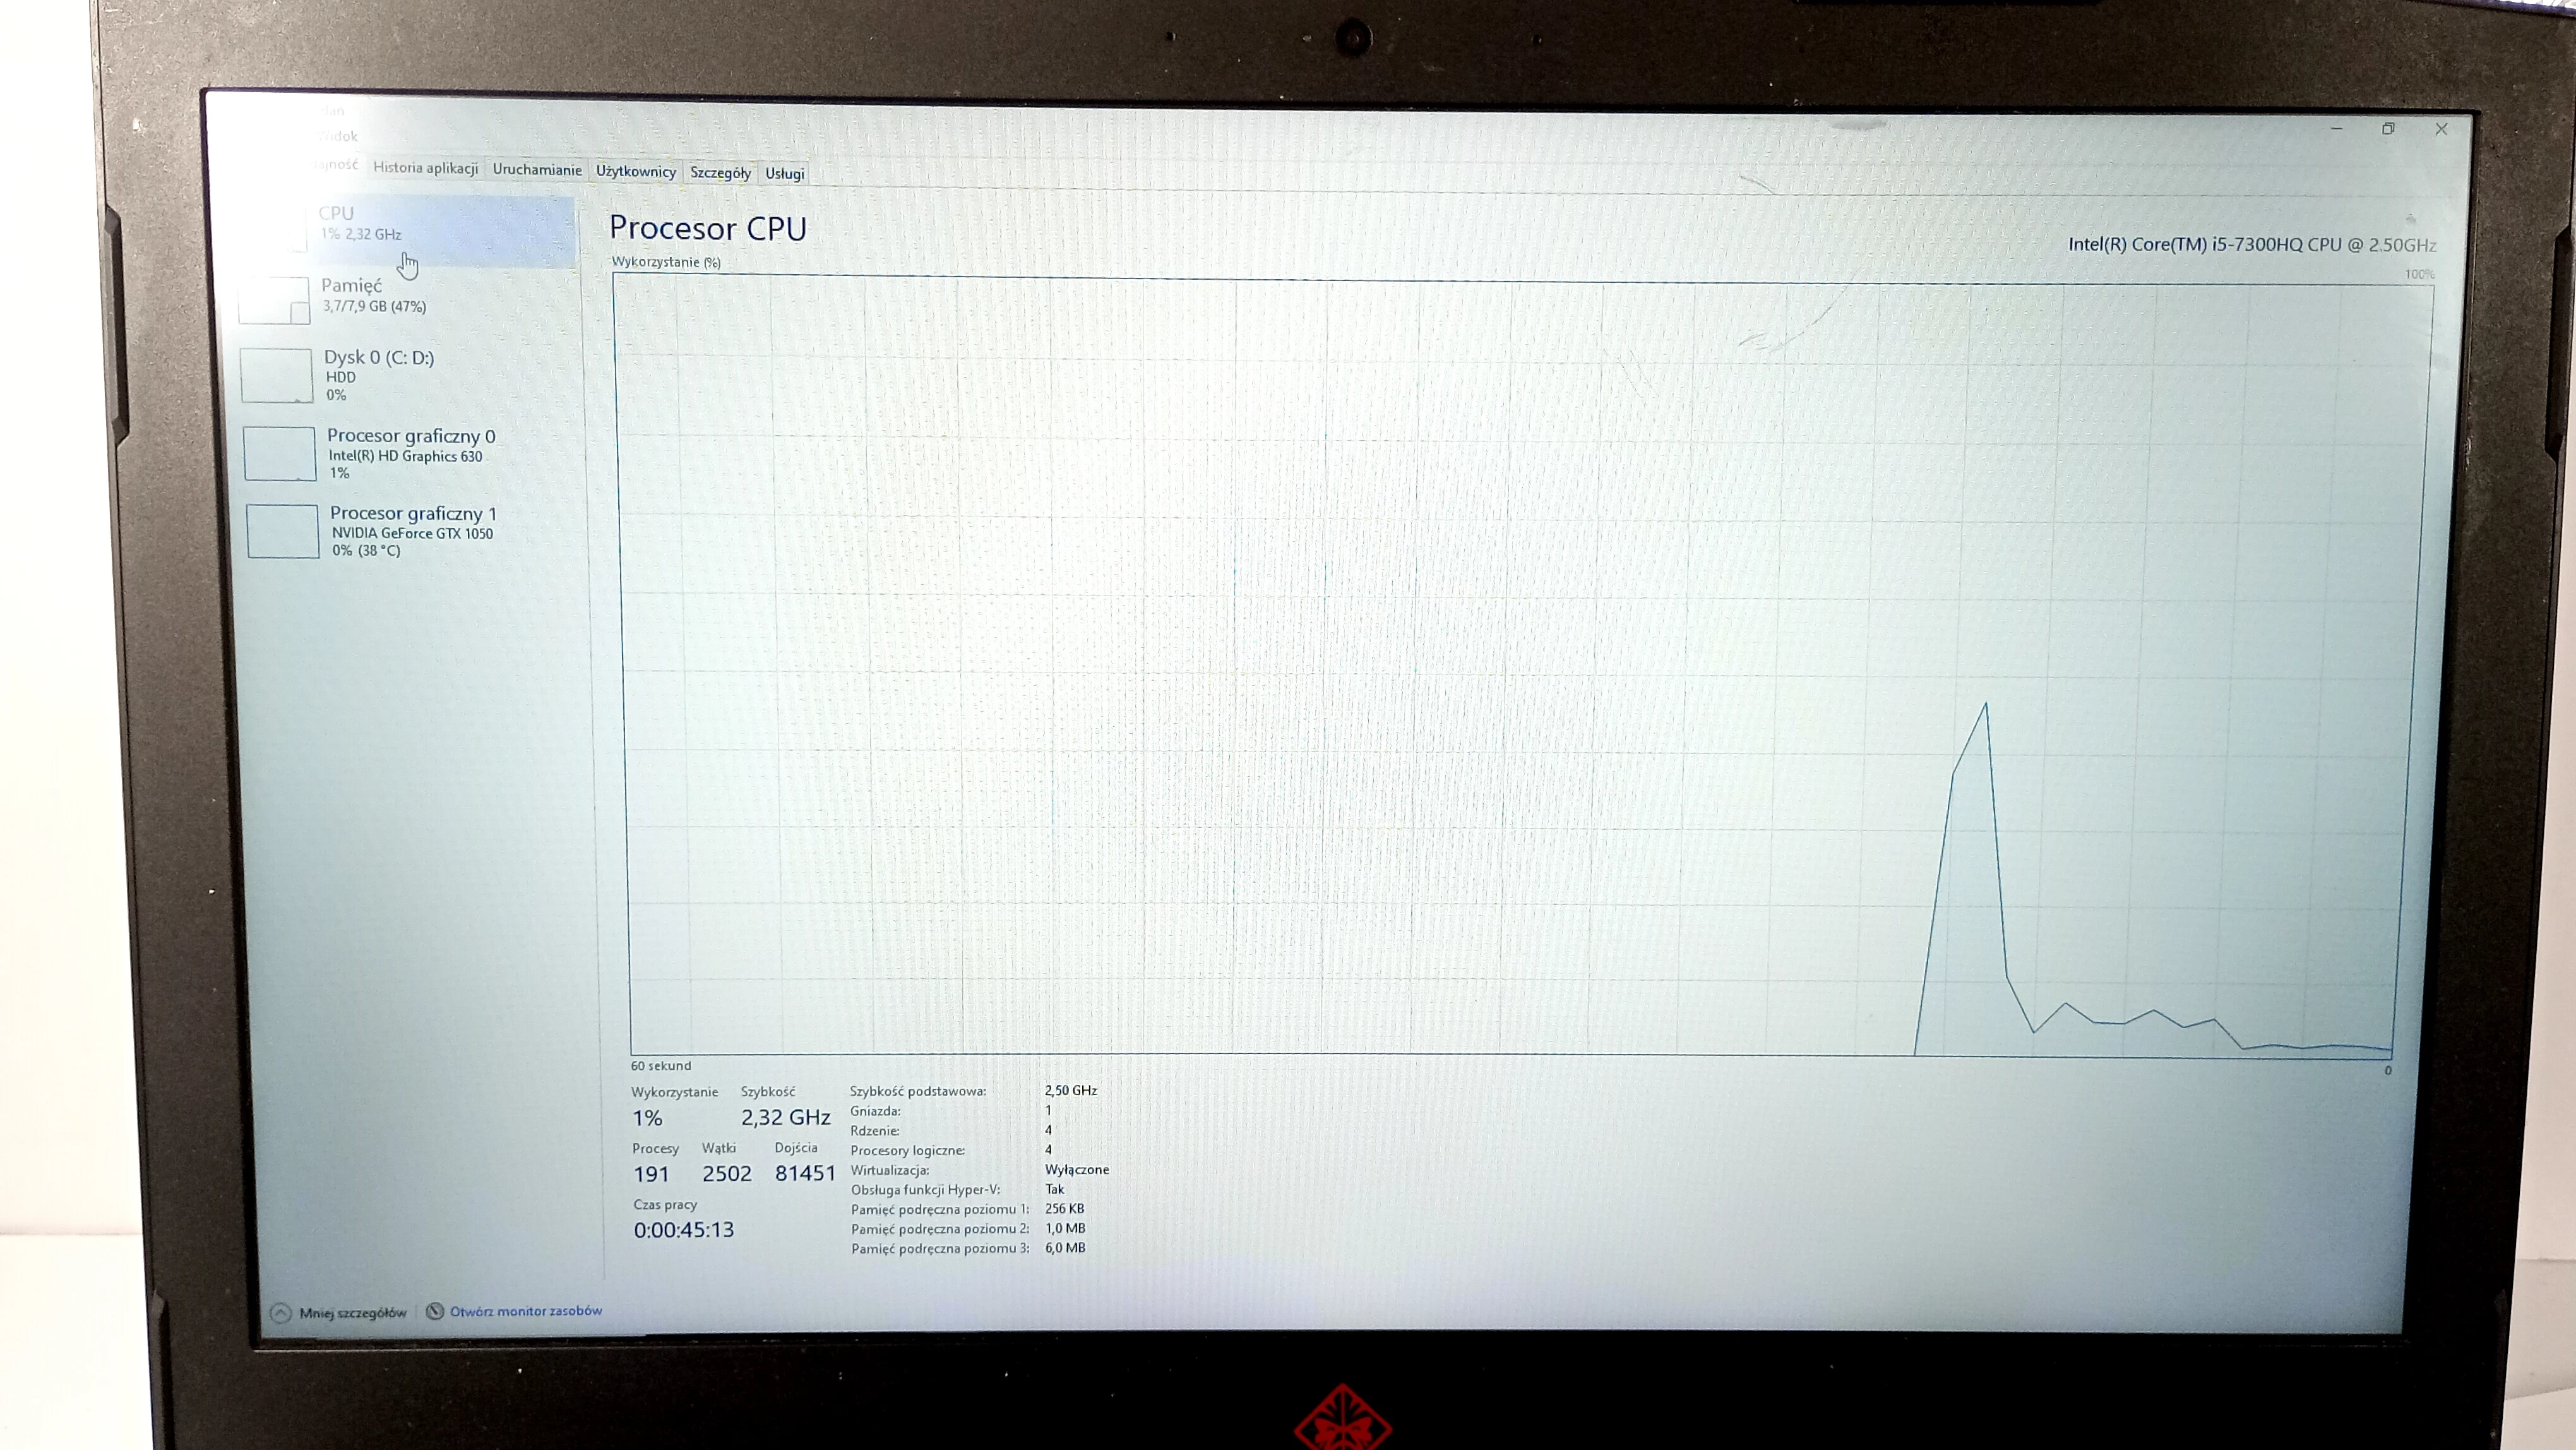Click the Szybkość podstawowa value 2,50 GHz
Image resolution: width=2576 pixels, height=1450 pixels.
[x=1071, y=1091]
